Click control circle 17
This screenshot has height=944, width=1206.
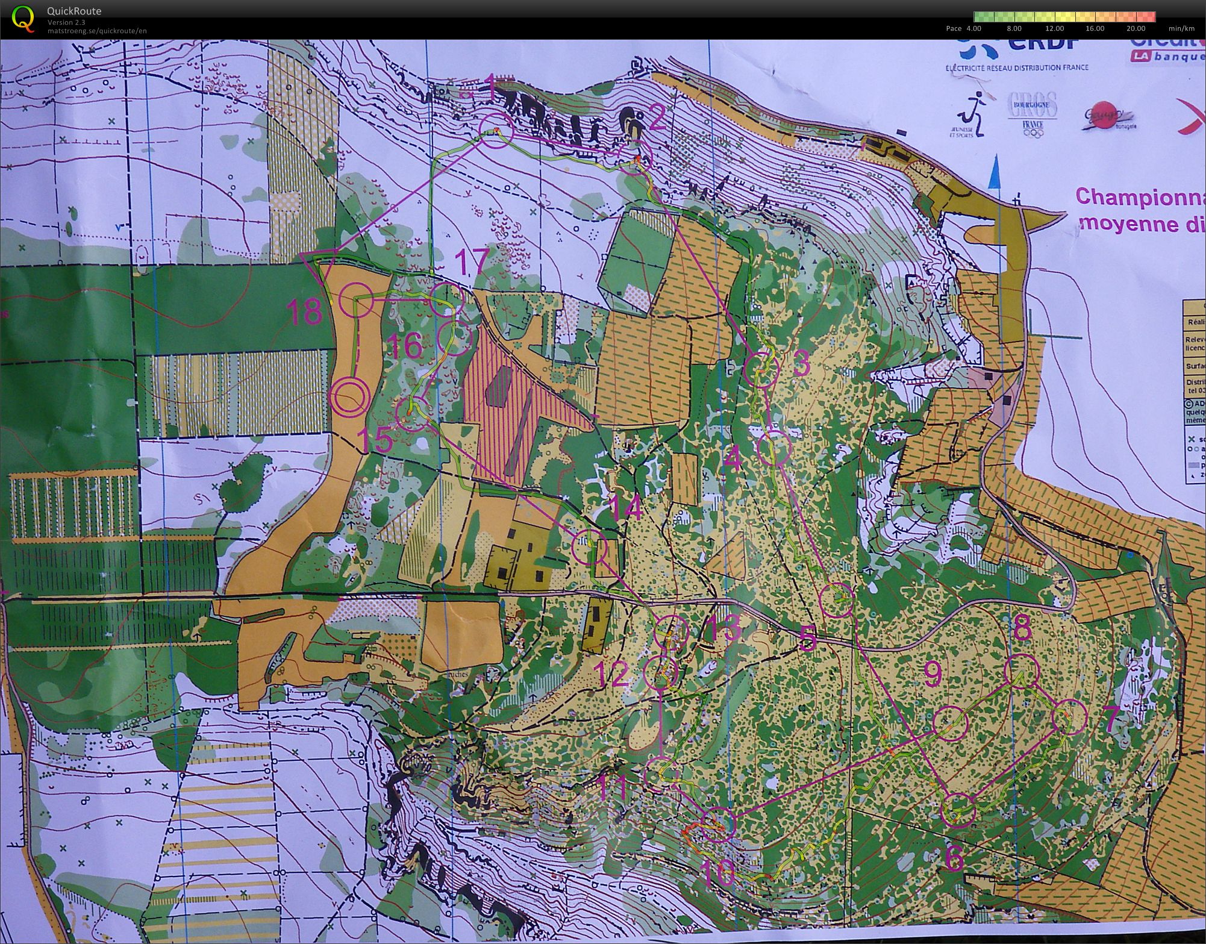(446, 299)
